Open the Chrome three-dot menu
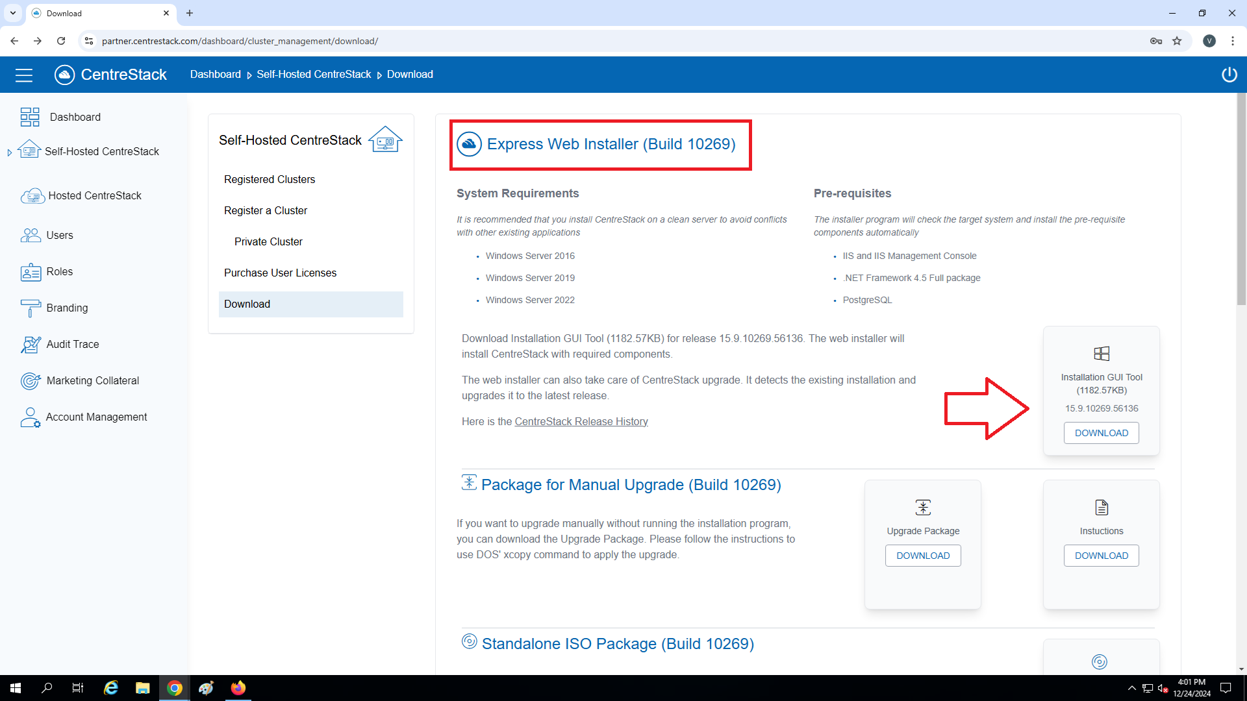The image size is (1247, 701). (1233, 41)
